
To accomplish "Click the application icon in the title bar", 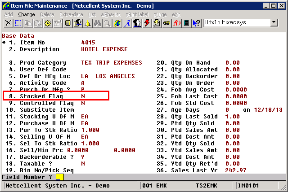I will (x=6, y=6).
